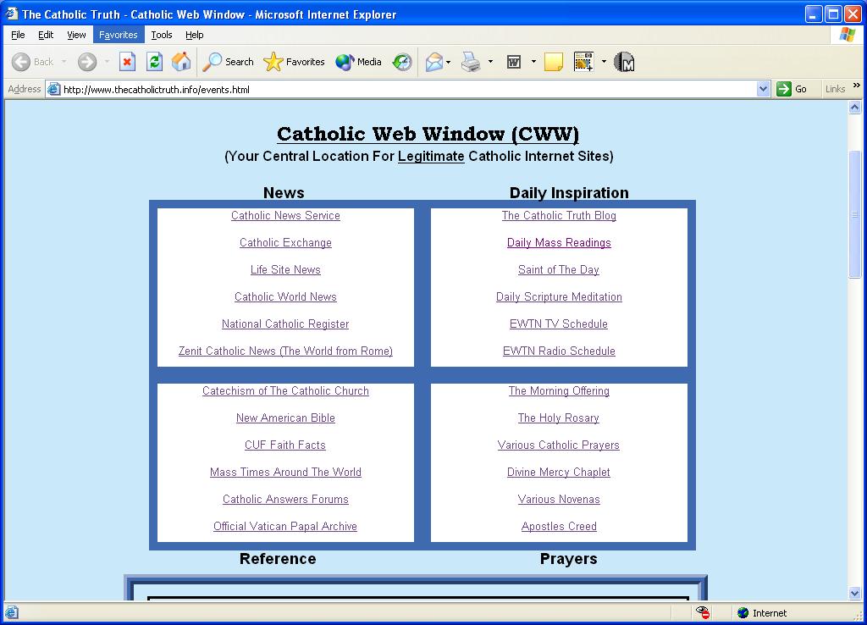Open Saint of The Day link
Screen dimensions: 867x625
559,270
